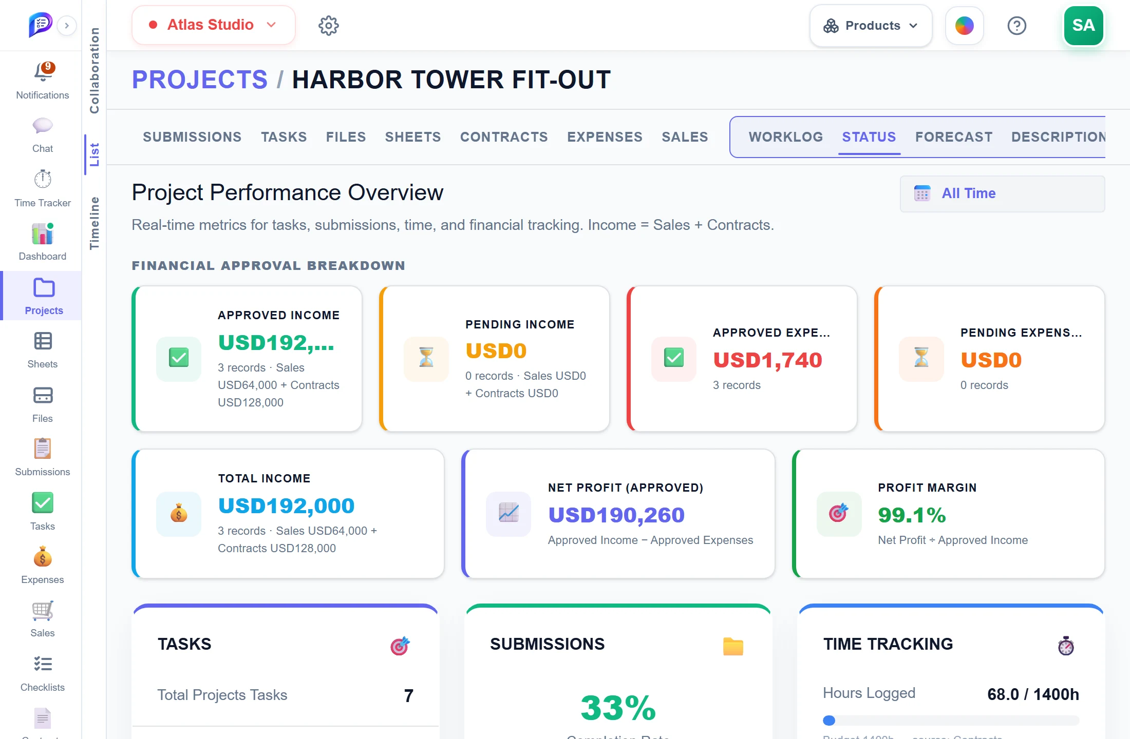Click the USD192,000 total income value

click(x=286, y=506)
